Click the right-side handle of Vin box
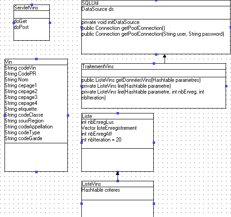 click(x=68, y=115)
